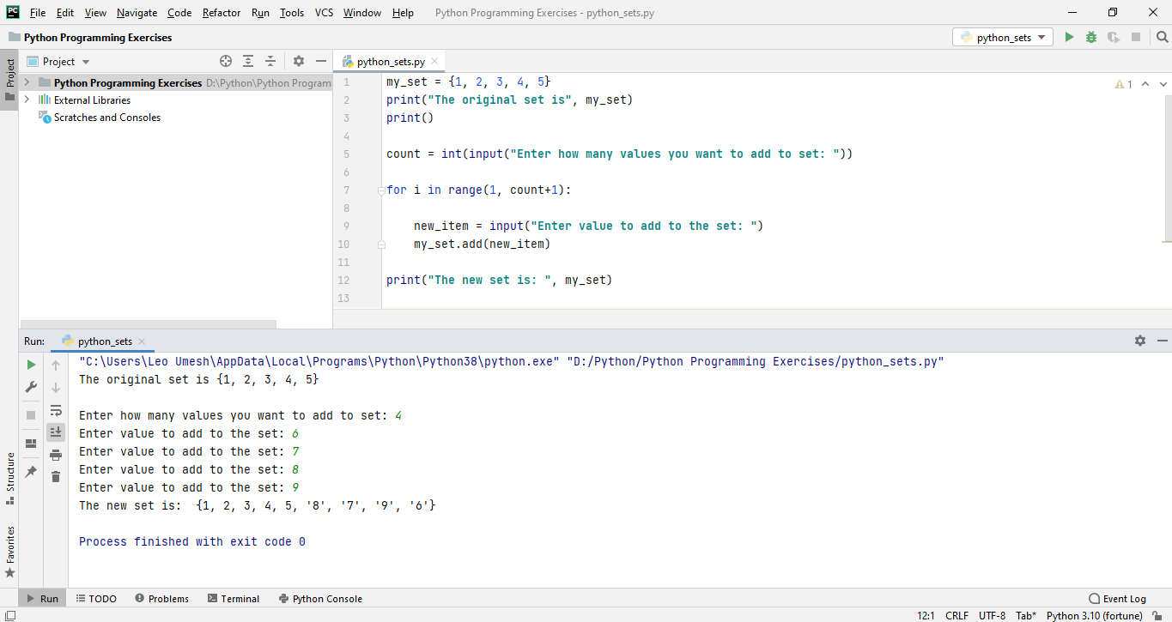Click the Project panel horizontal scrollbar

[148, 324]
